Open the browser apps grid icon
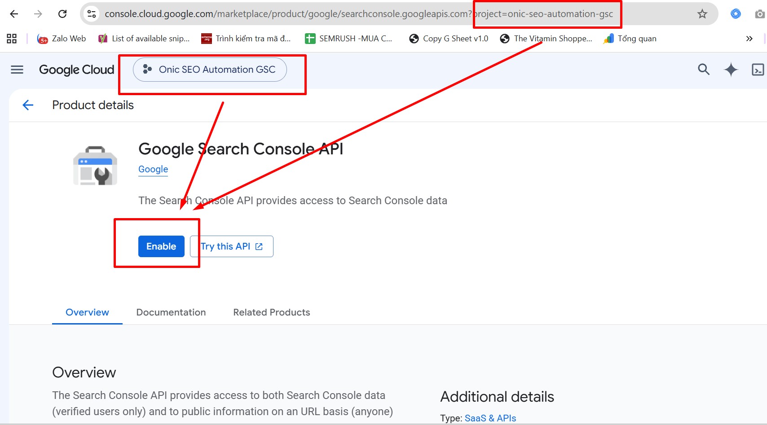The height and width of the screenshot is (425, 767). click(x=12, y=39)
